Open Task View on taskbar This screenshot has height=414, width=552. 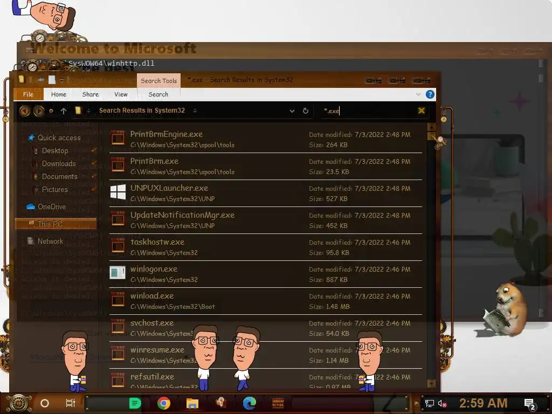(x=71, y=403)
